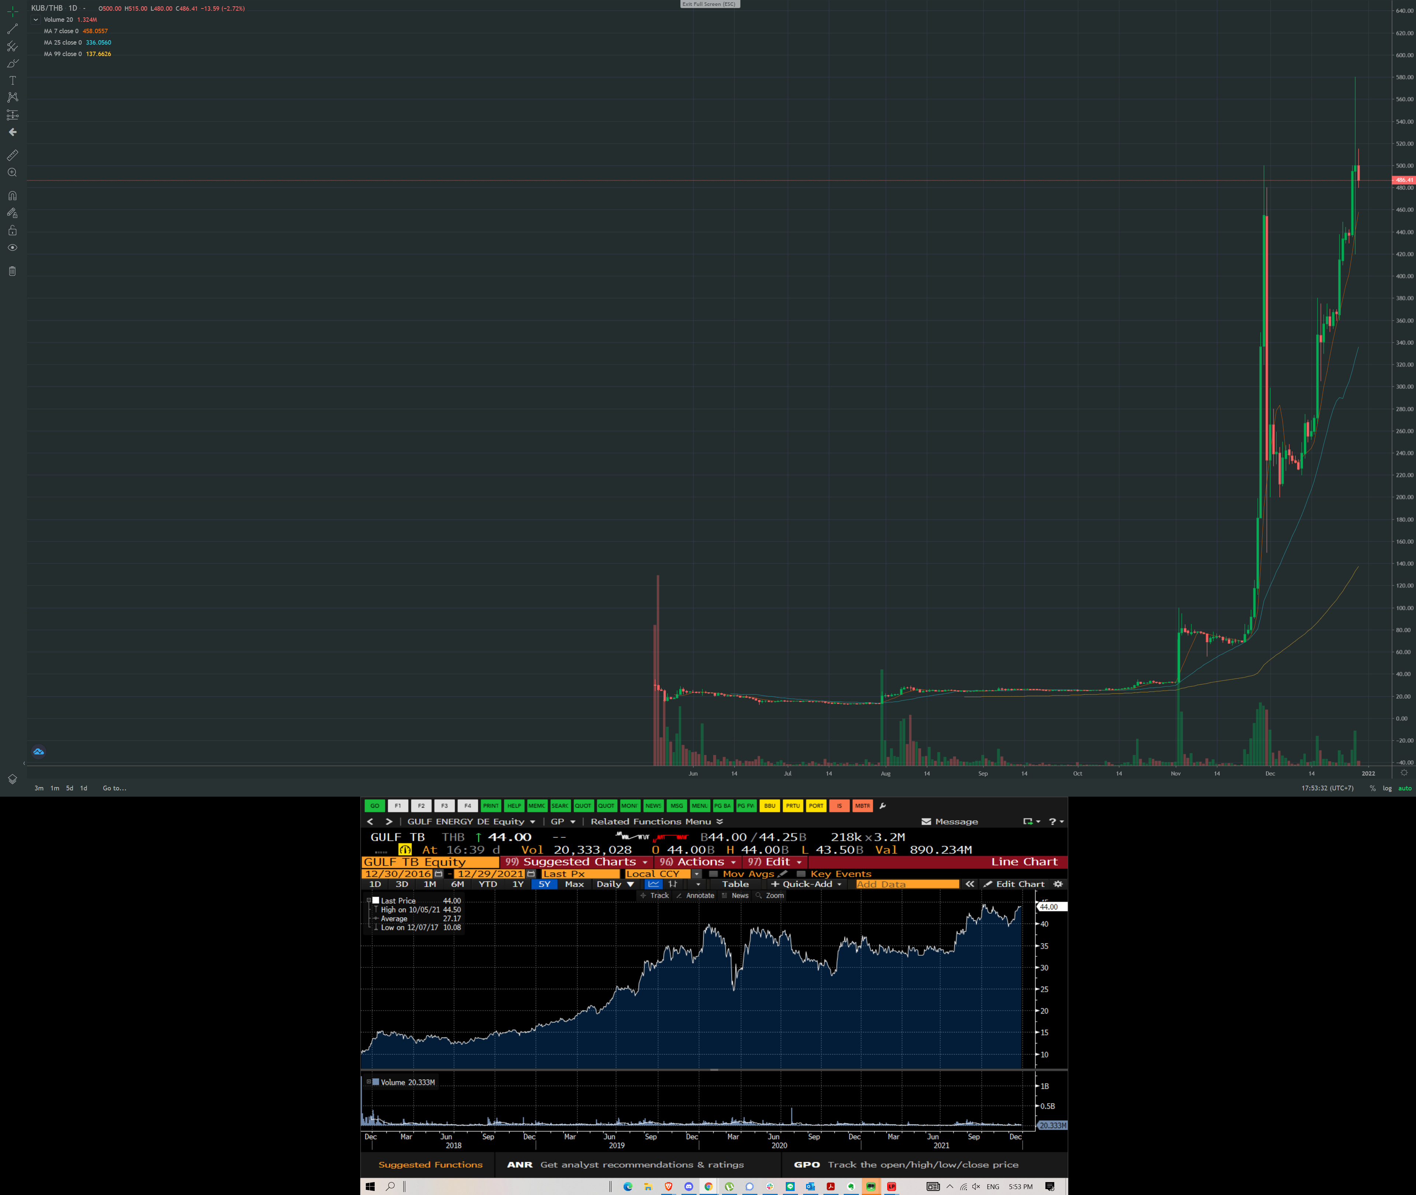Select the trend line drawing tool
The height and width of the screenshot is (1195, 1416).
[x=12, y=29]
